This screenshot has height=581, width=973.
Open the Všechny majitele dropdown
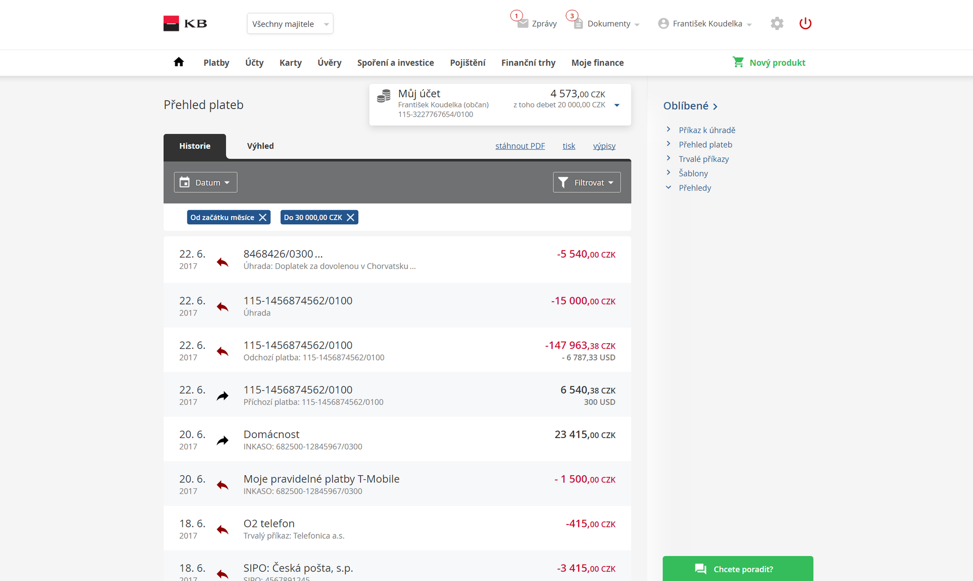tap(289, 24)
